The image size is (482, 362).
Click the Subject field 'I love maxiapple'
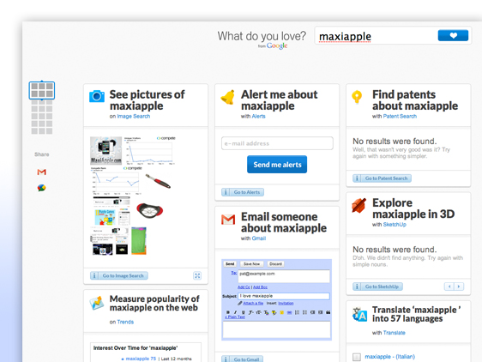284,296
